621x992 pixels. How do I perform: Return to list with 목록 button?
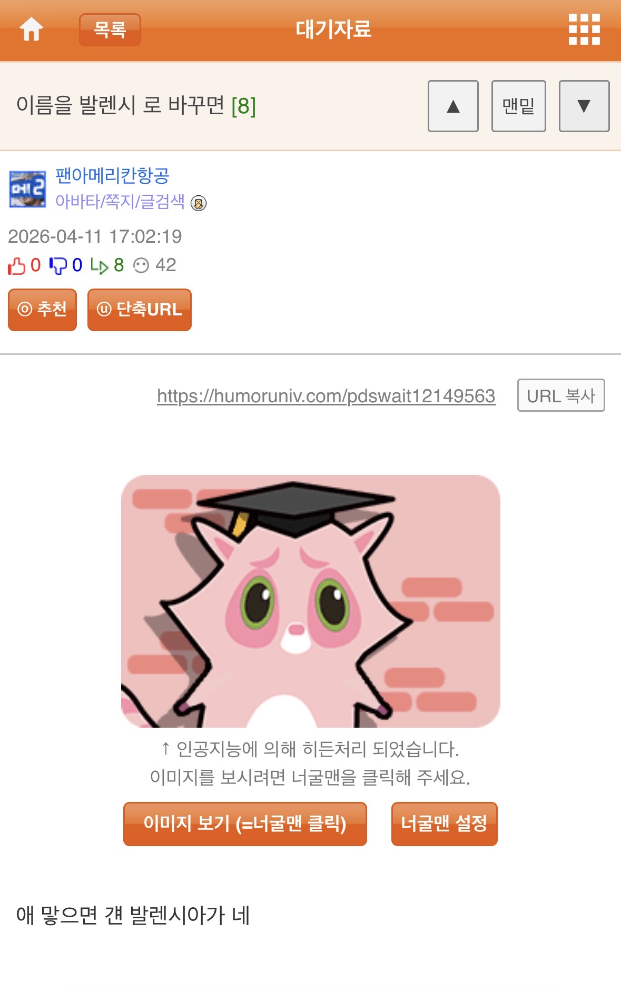[110, 29]
